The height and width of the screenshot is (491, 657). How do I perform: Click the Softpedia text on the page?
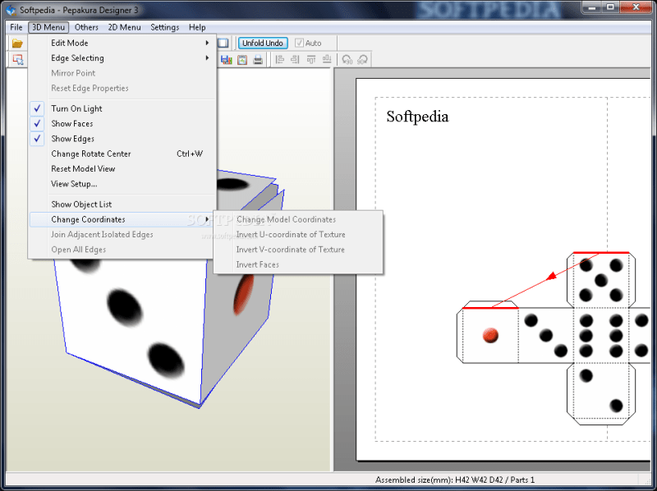pos(417,117)
